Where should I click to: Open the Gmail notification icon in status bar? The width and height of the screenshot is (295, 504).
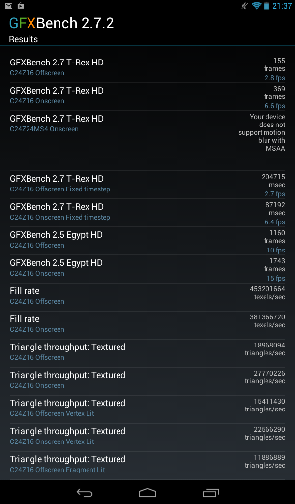(x=9, y=6)
